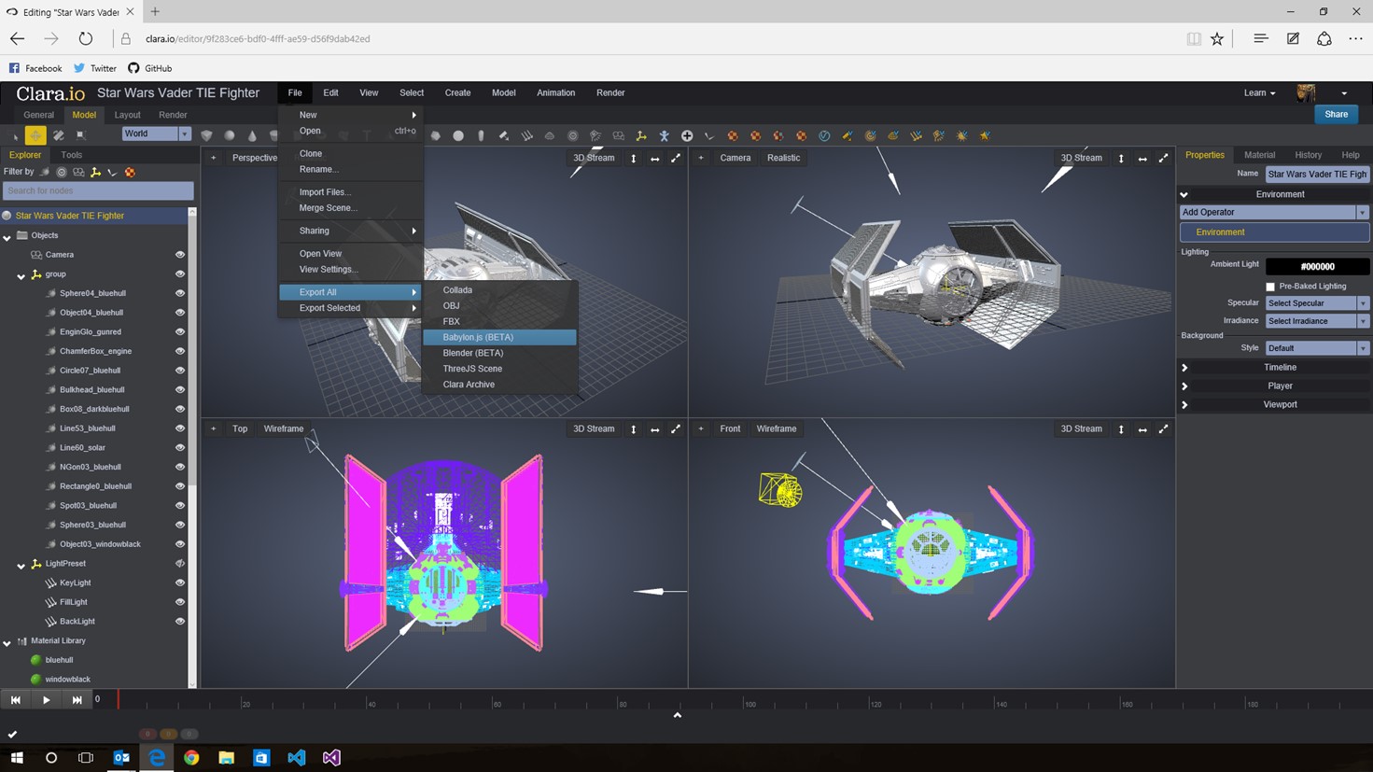This screenshot has height=772, width=1373.
Task: Toggle visibility of KeyLight
Action: click(180, 583)
